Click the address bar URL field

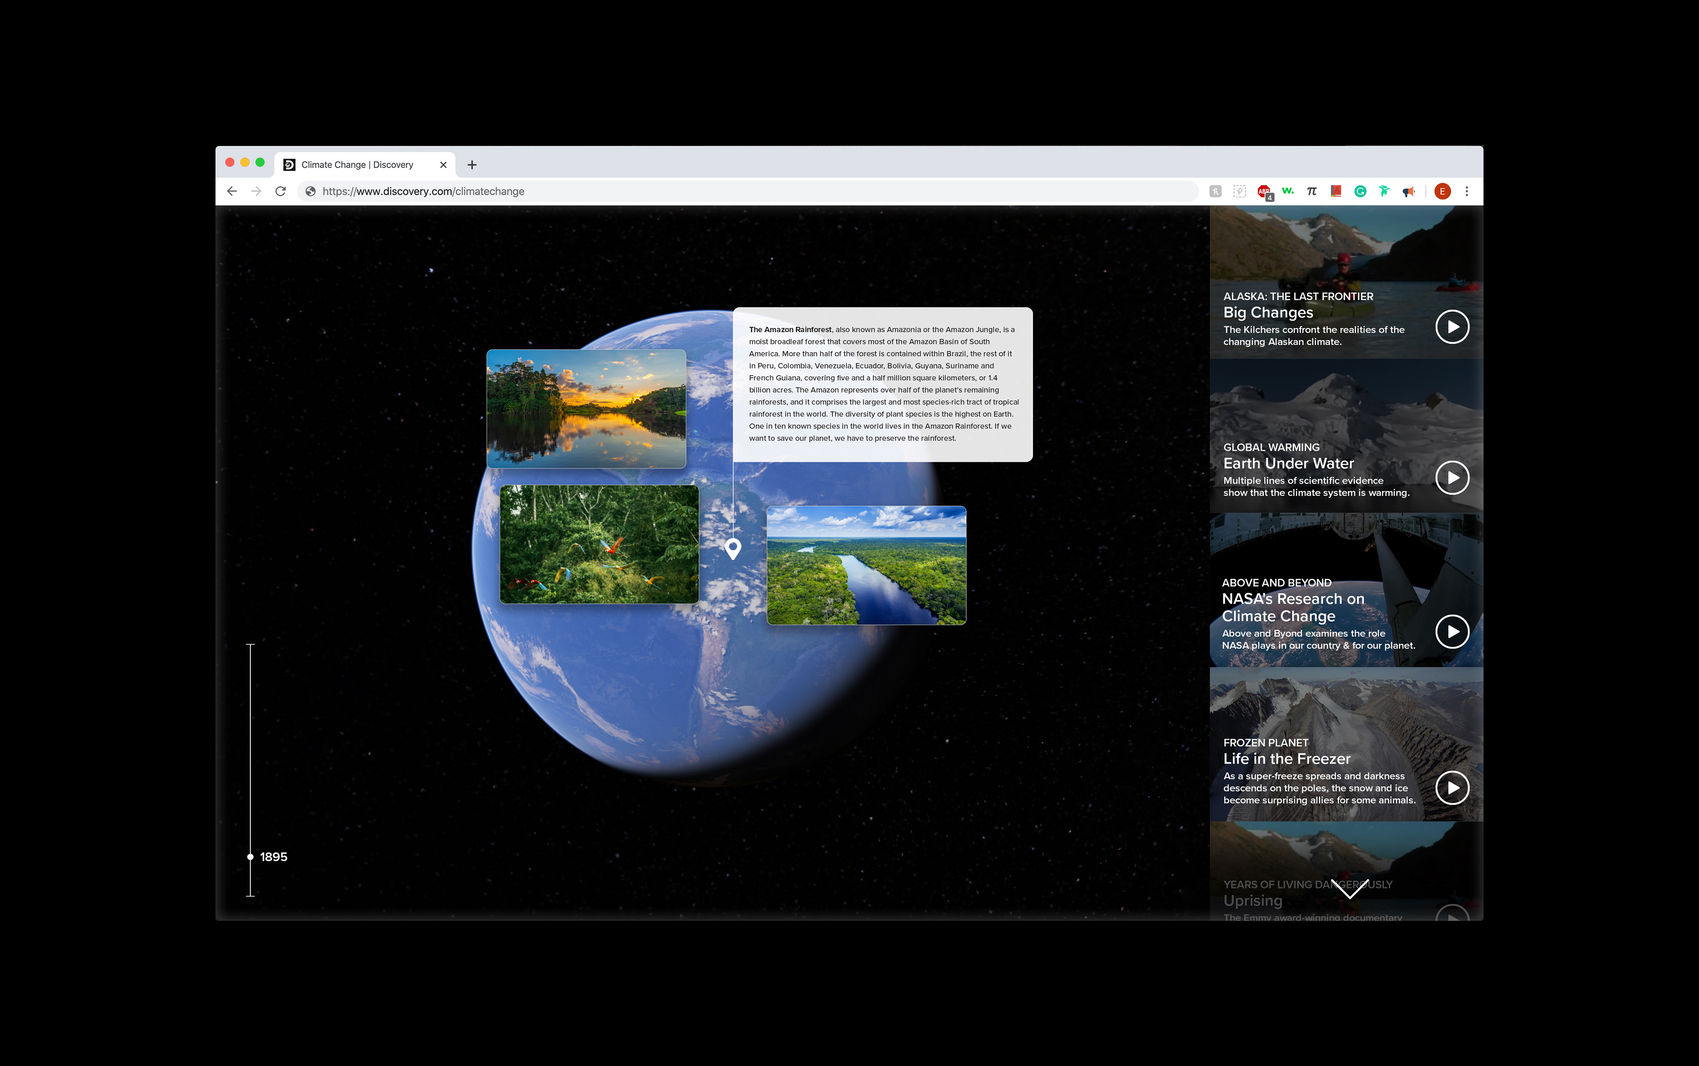tap(748, 191)
